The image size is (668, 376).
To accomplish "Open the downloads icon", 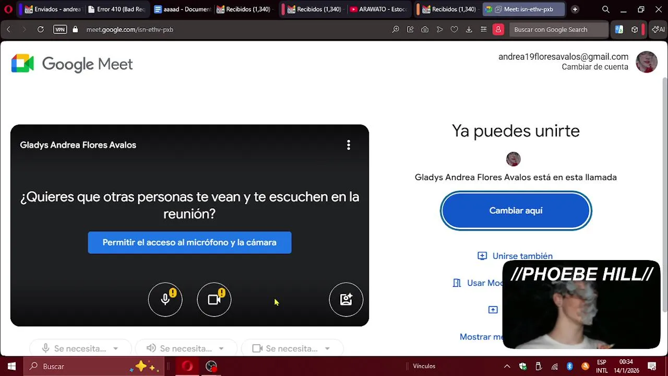I will tap(469, 30).
